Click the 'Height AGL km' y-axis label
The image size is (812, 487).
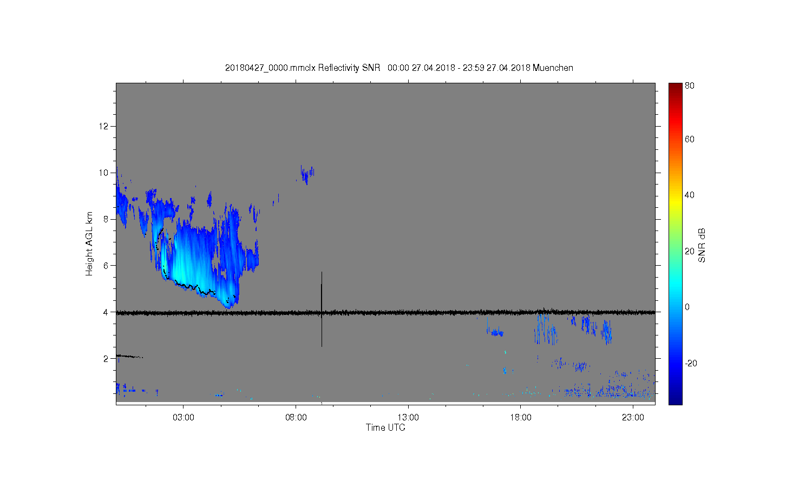(89, 244)
